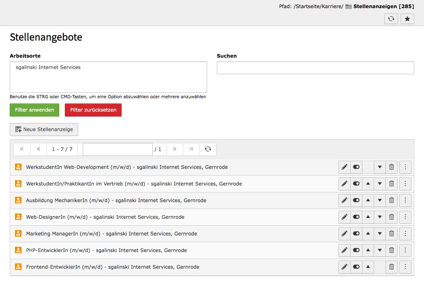Refresh the record list in the pagination bar

pyautogui.click(x=208, y=149)
